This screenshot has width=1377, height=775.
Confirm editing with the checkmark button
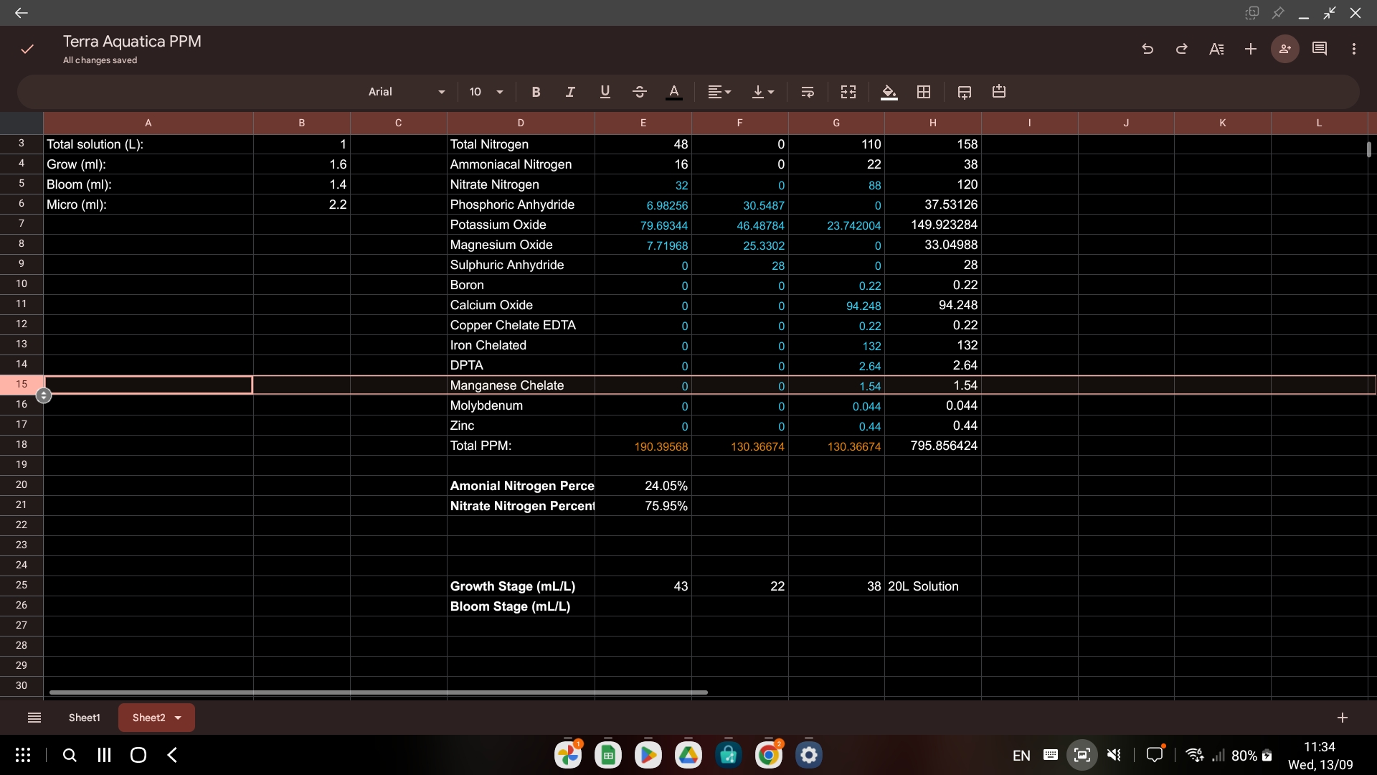(27, 49)
